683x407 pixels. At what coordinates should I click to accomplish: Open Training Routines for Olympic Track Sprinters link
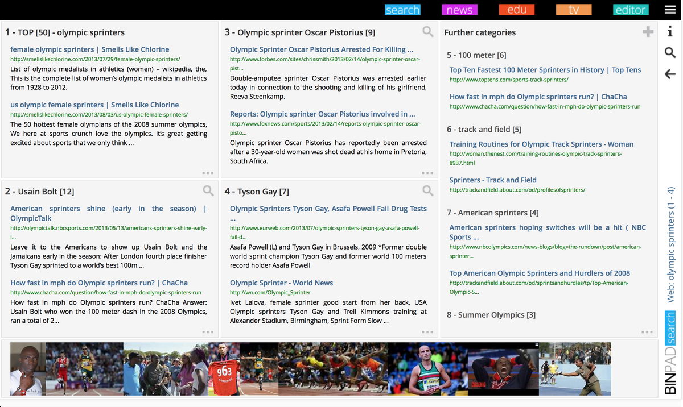(541, 144)
